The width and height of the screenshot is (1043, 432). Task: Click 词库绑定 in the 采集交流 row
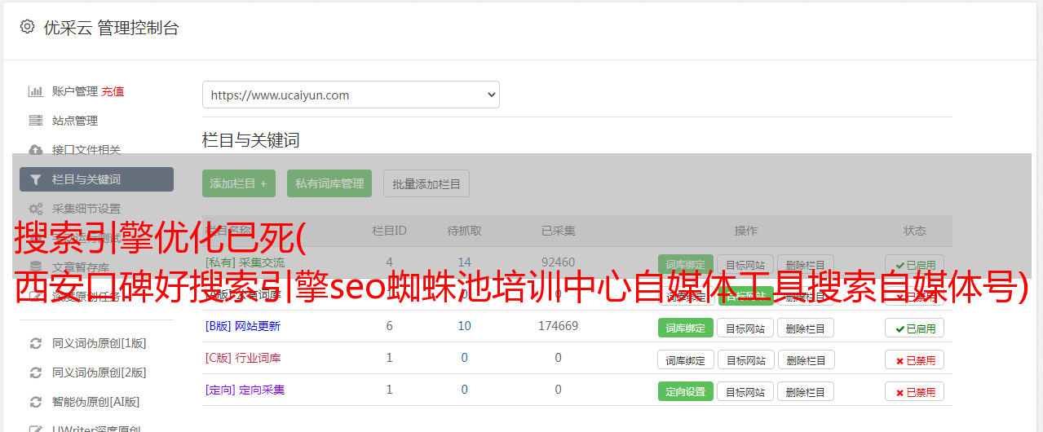tap(686, 264)
